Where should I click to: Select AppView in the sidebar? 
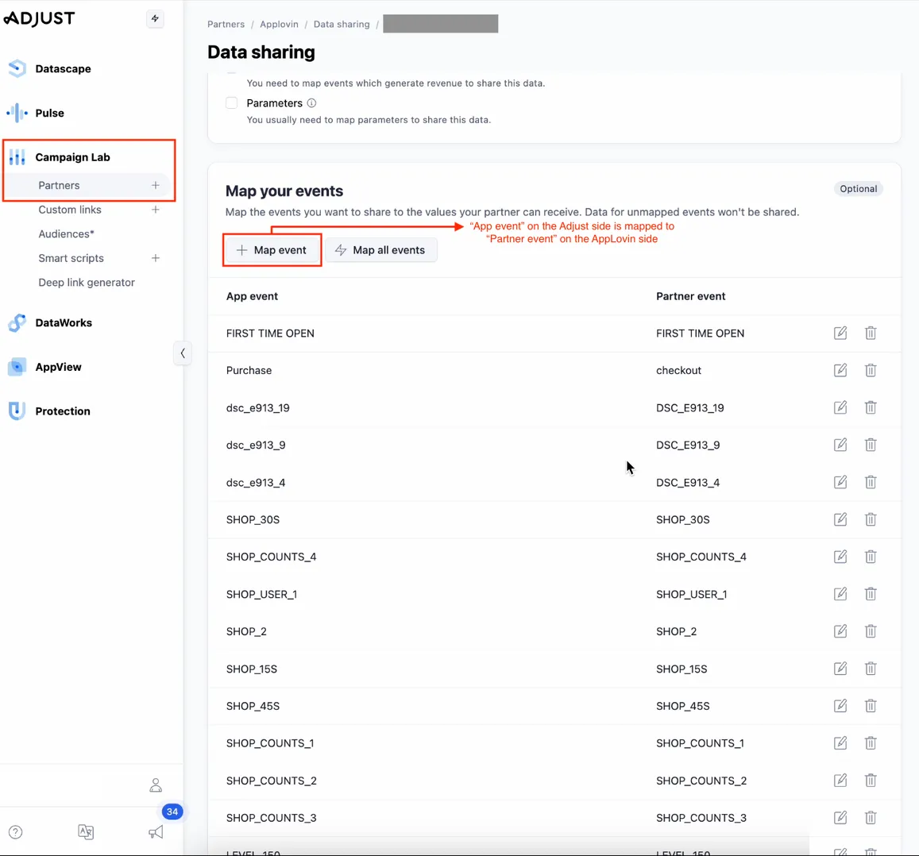56,367
